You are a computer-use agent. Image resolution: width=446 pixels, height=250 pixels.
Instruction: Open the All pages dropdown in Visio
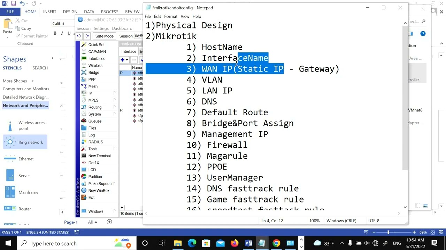93,222
